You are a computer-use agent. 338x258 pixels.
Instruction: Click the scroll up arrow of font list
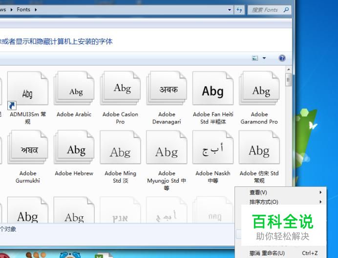click(288, 70)
